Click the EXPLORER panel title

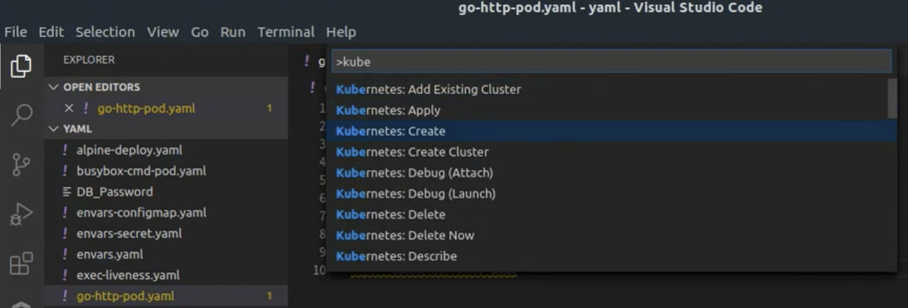click(89, 60)
